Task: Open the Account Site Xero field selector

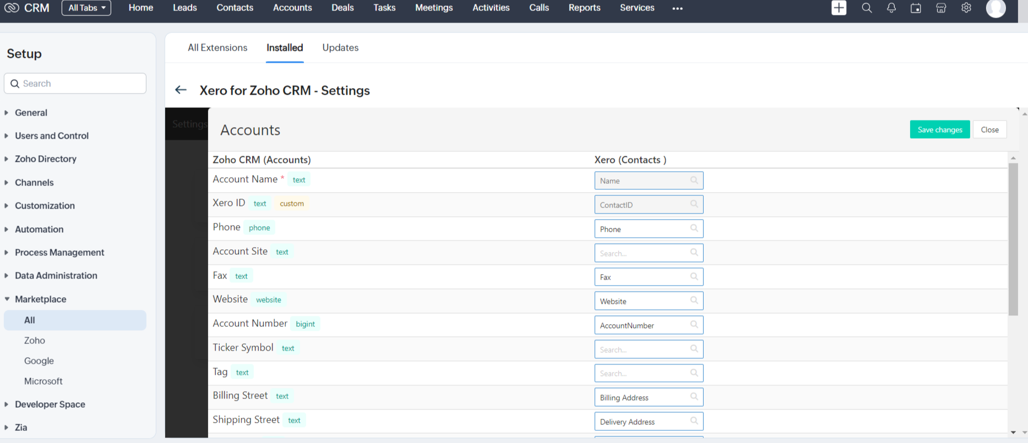Action: tap(648, 253)
